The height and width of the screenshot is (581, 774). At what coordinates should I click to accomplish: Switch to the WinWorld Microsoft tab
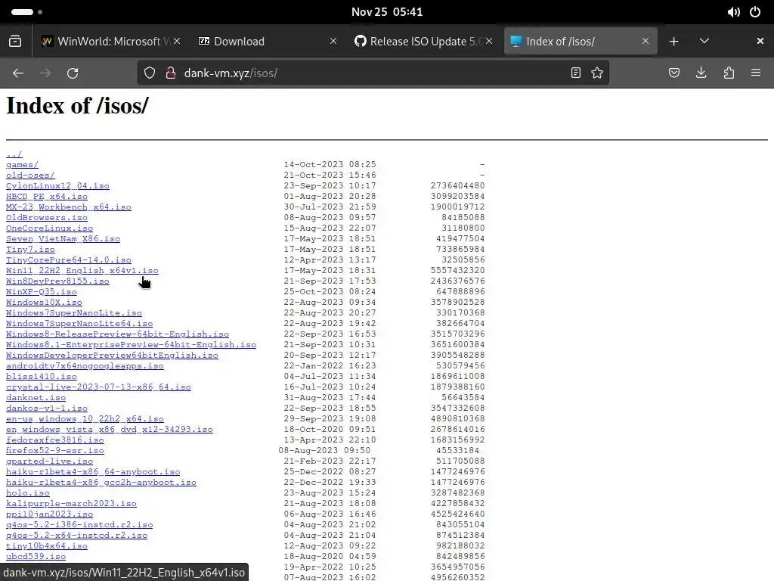(109, 42)
